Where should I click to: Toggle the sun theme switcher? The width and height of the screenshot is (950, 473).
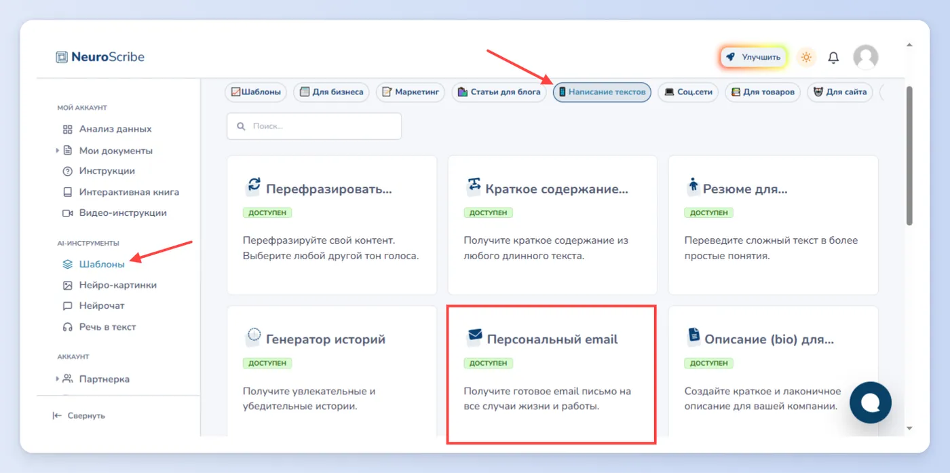[806, 58]
